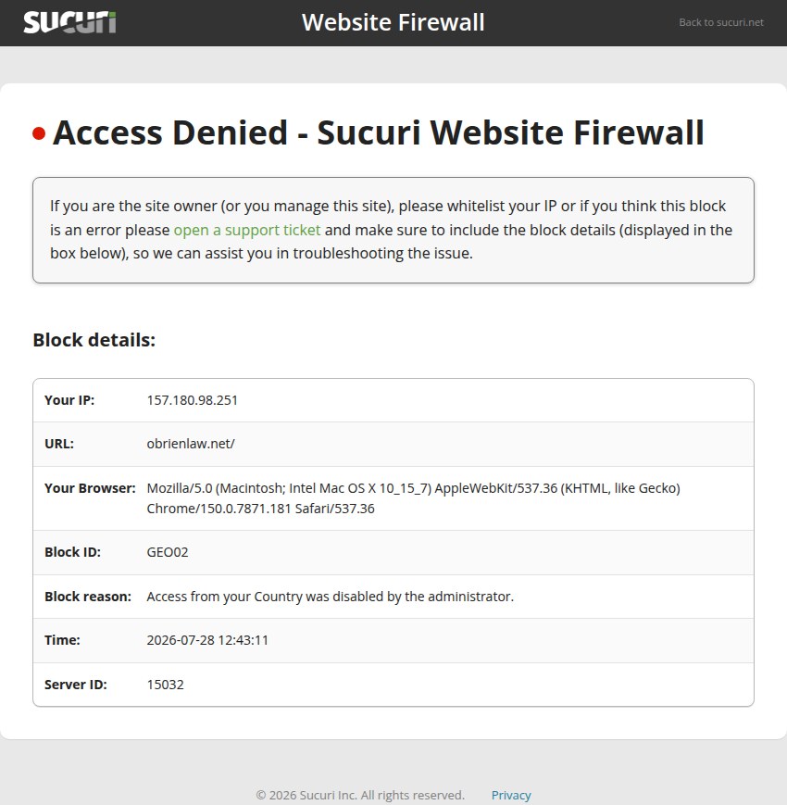Click the red dot beside Access Denied

(39, 133)
